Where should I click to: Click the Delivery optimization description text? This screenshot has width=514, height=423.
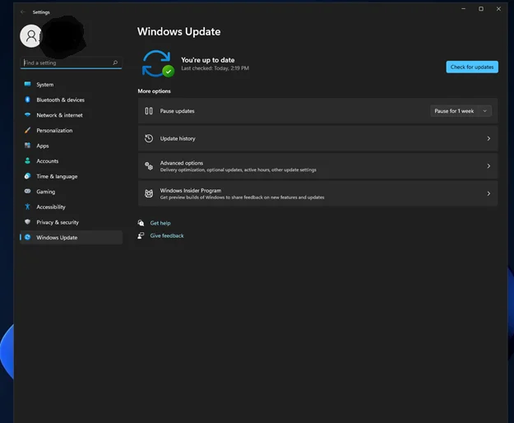(x=238, y=170)
